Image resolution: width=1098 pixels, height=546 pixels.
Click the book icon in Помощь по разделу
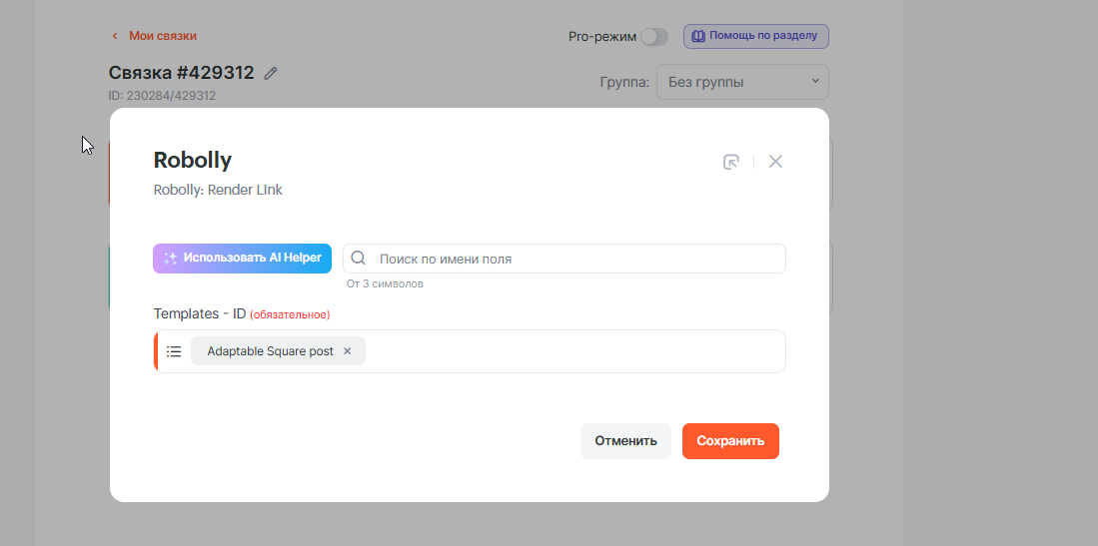pos(698,36)
